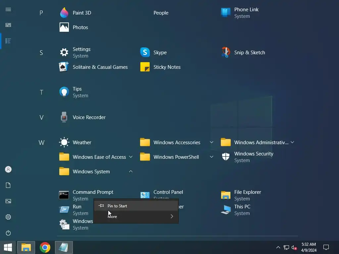This screenshot has width=339, height=254.
Task: Open the taskbar clock and date
Action: [x=309, y=247]
